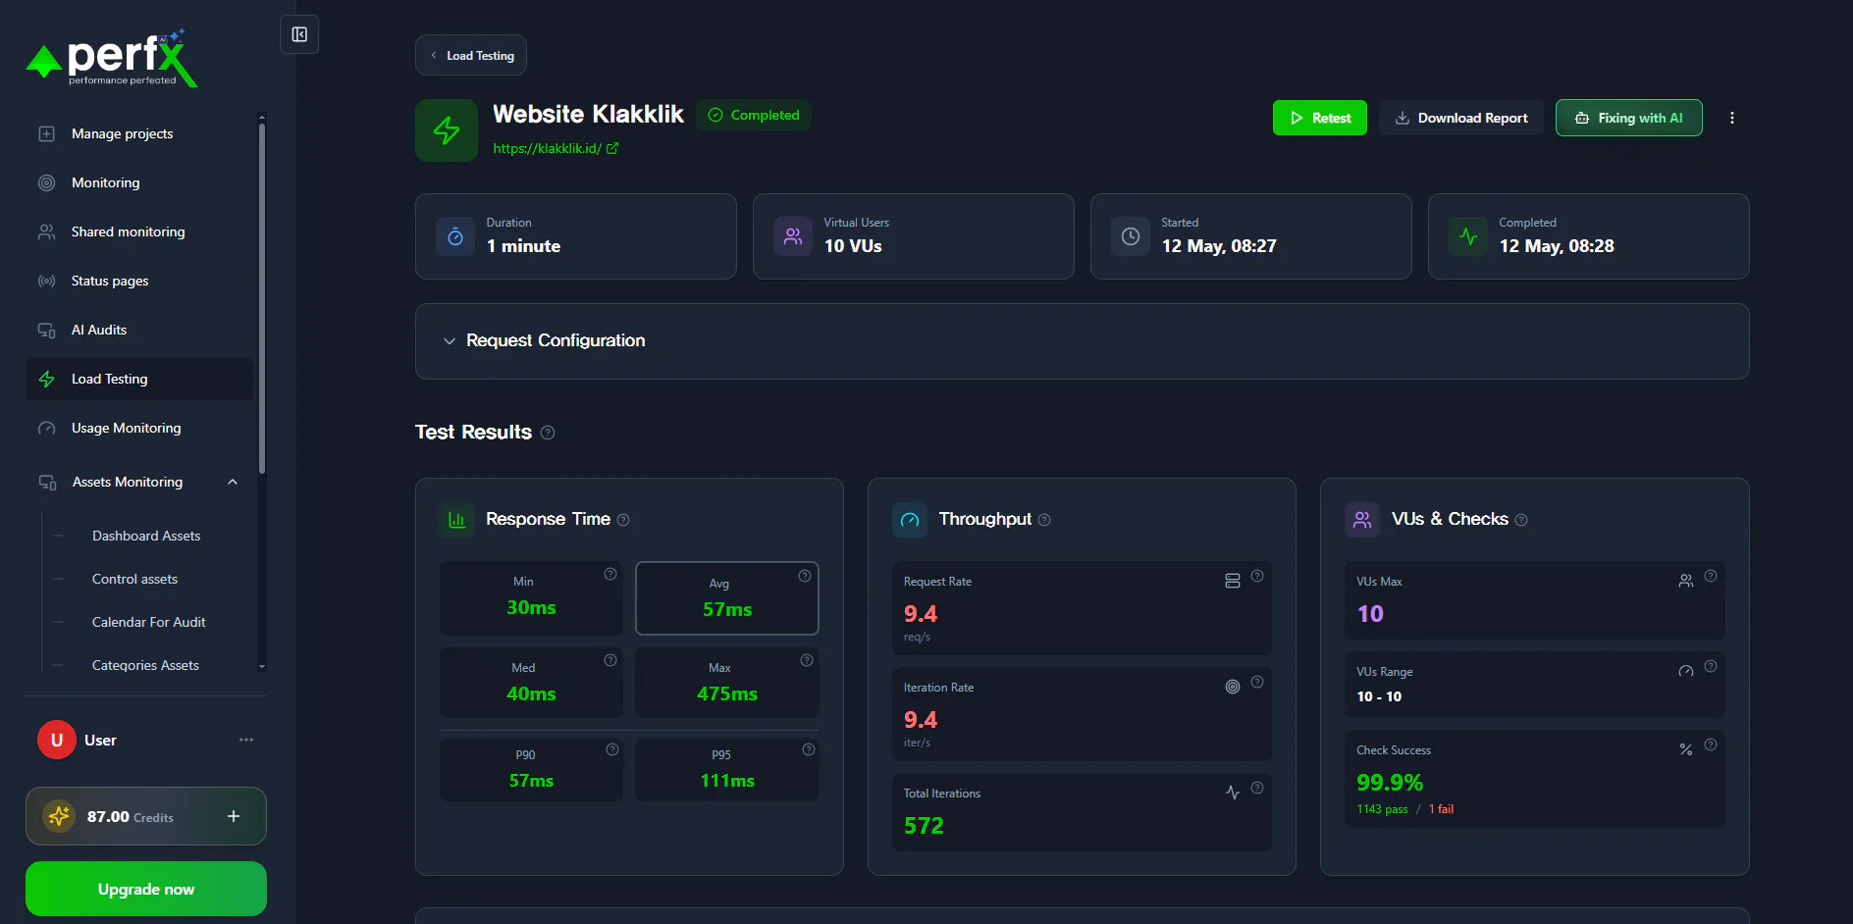Click the Virtual Users people icon

point(793,236)
